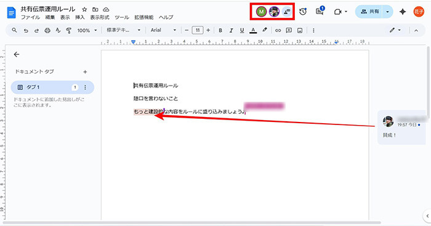Increase font size with plus button
This screenshot has width=431, height=226.
[208, 30]
